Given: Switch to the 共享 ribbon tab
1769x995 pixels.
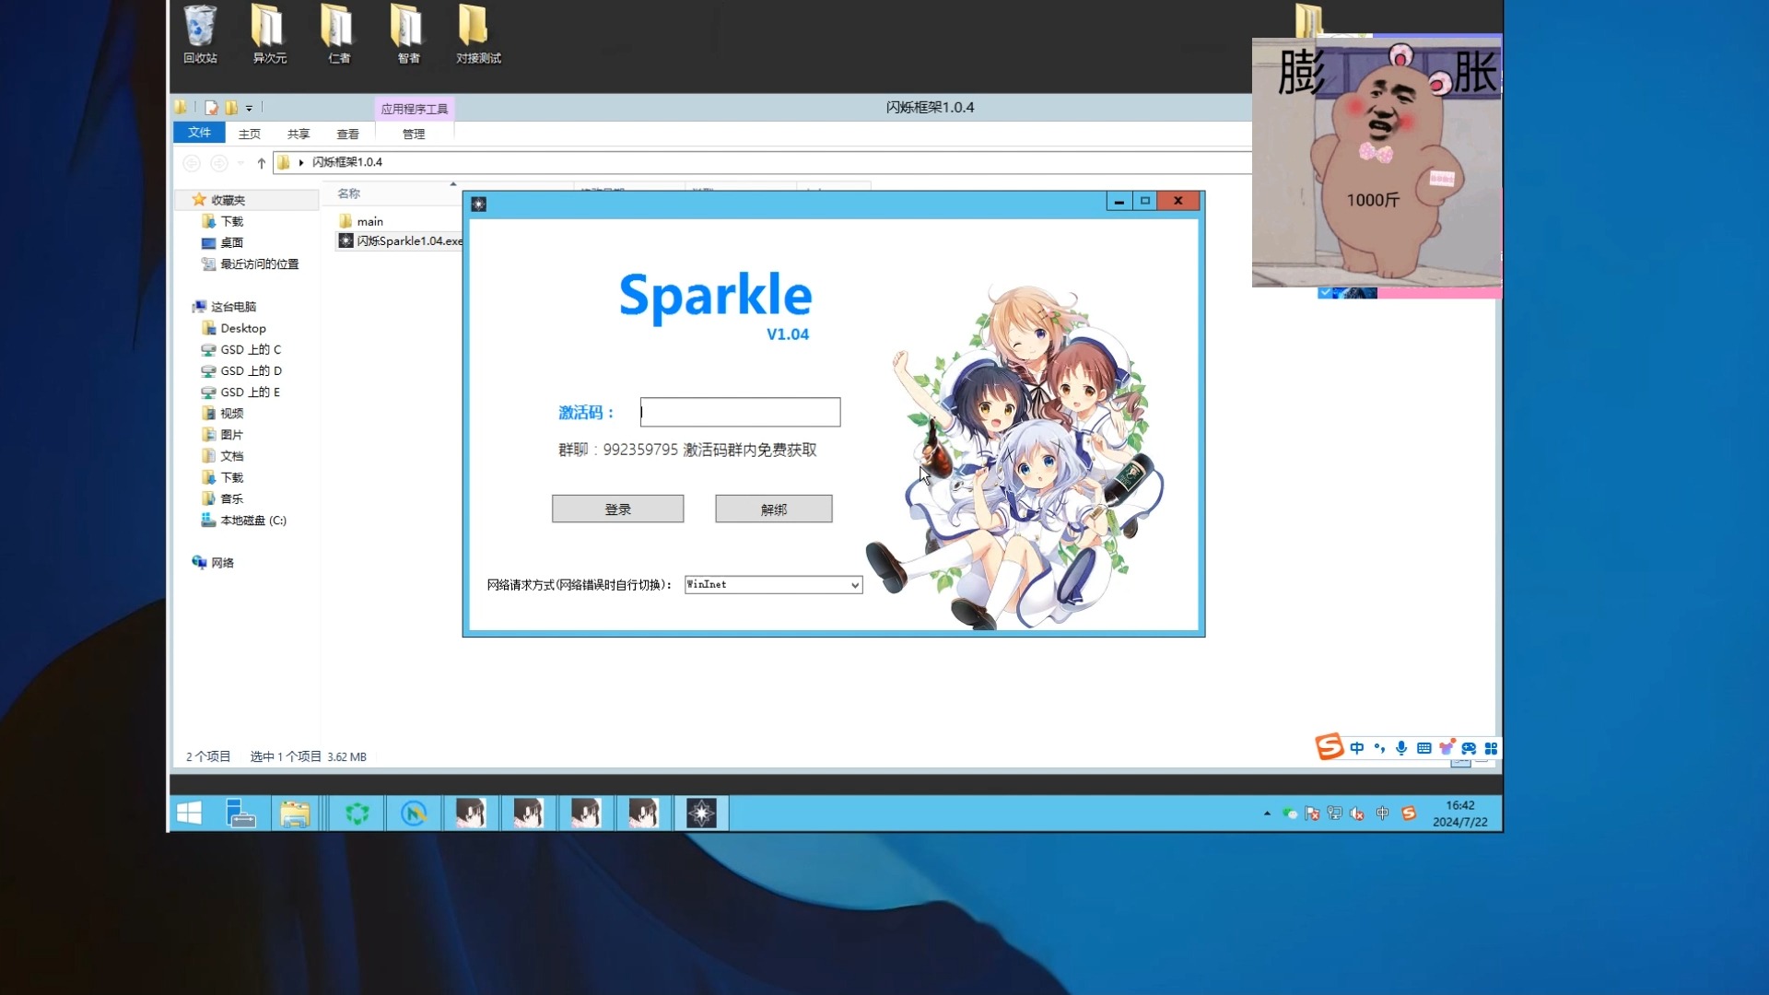Looking at the screenshot, I should pos(299,134).
